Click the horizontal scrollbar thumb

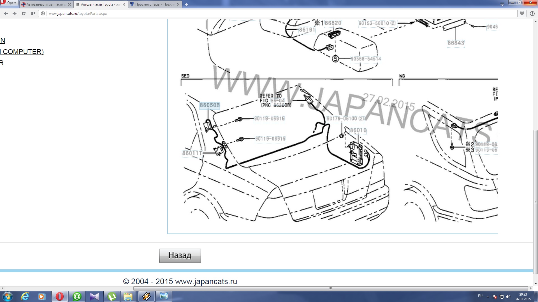tap(331, 288)
